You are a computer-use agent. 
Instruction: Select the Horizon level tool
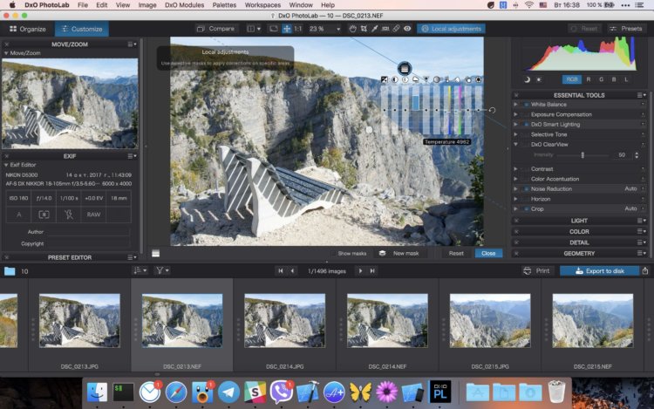click(385, 29)
